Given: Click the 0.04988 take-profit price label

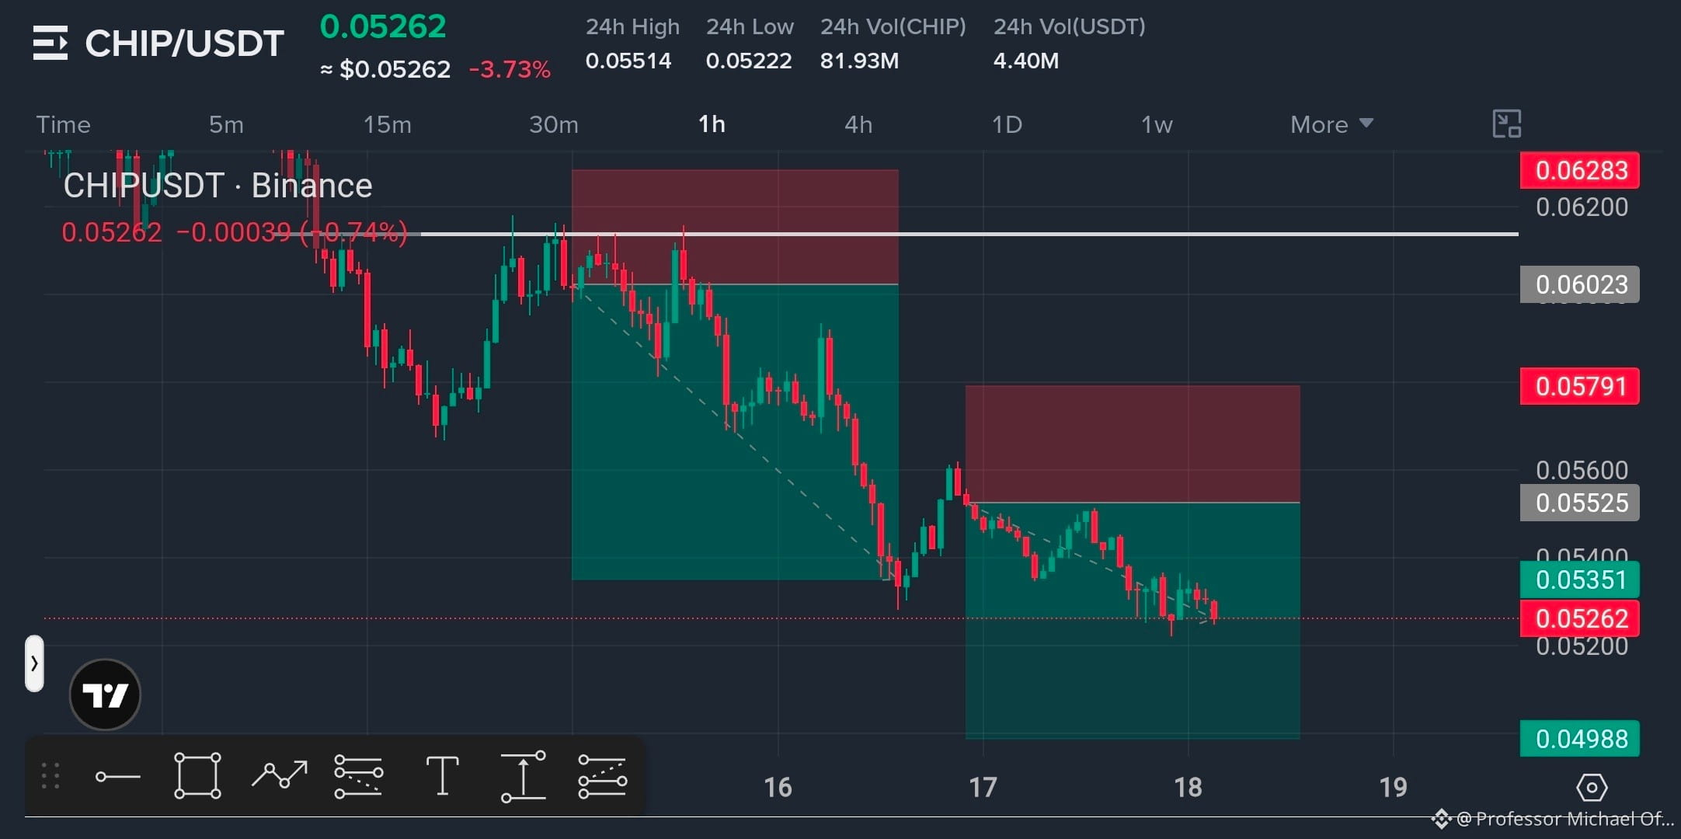Looking at the screenshot, I should (1580, 739).
